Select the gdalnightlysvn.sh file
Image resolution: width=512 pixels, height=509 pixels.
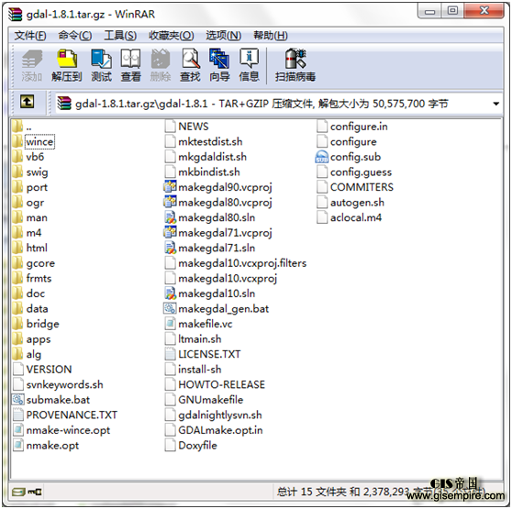pyautogui.click(x=214, y=415)
